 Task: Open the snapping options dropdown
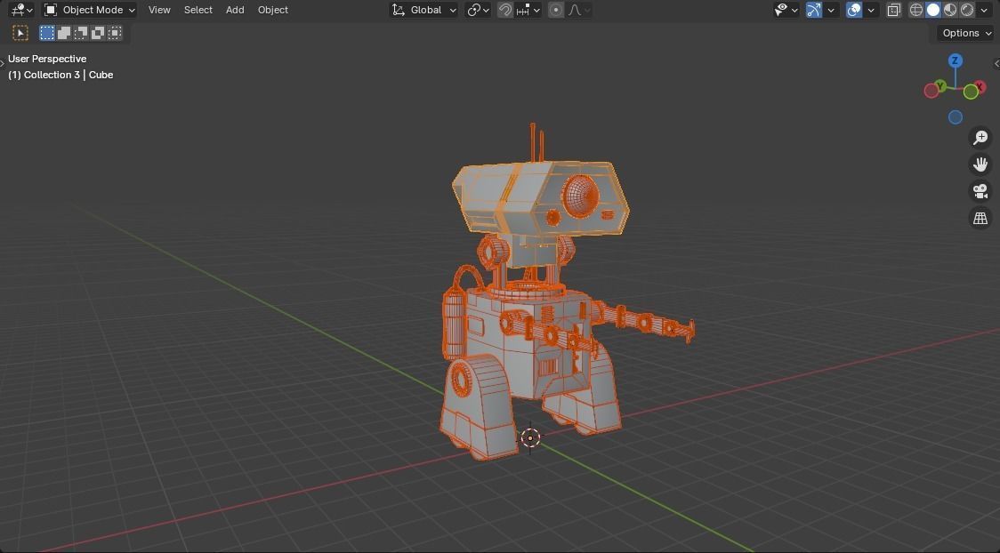528,10
